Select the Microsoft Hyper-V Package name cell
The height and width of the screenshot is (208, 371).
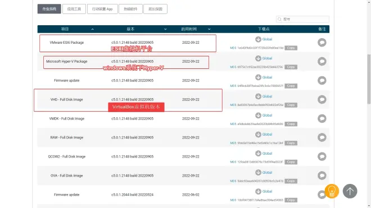(67, 61)
